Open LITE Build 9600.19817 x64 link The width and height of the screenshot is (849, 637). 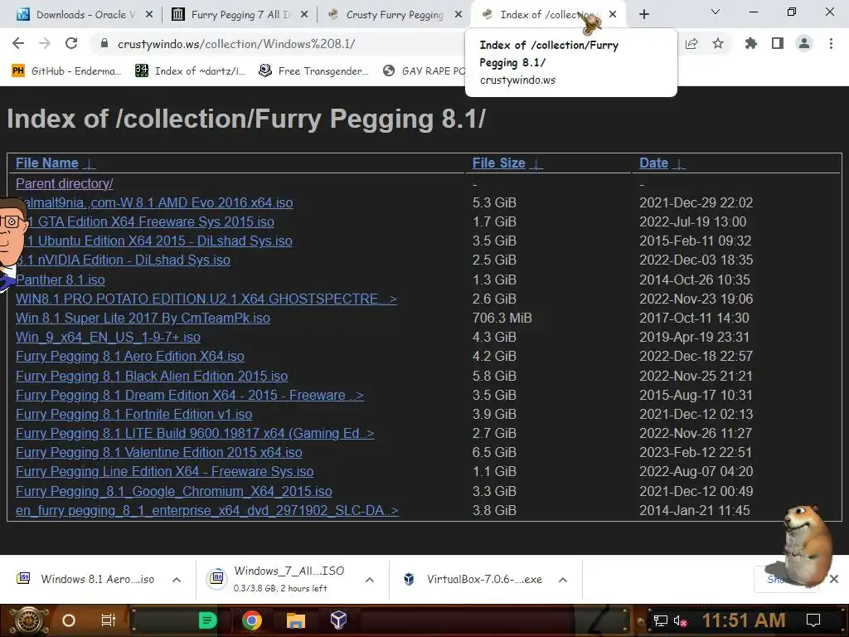[x=194, y=433]
